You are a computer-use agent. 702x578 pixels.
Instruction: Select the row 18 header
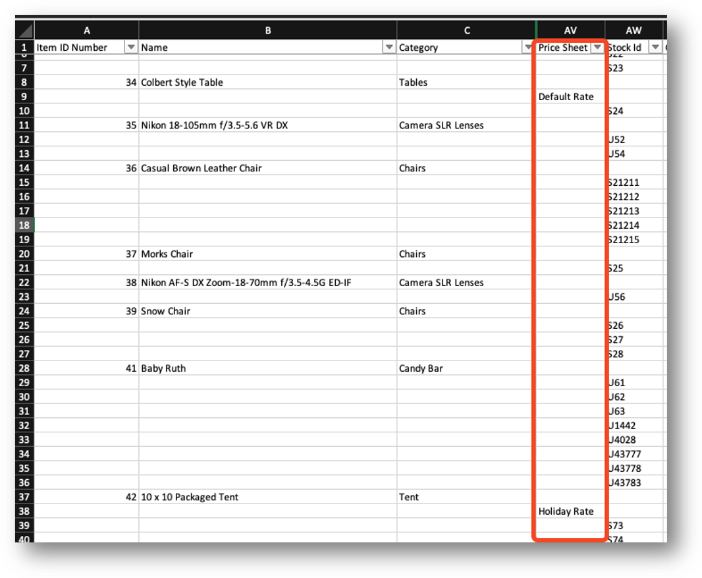(x=24, y=225)
